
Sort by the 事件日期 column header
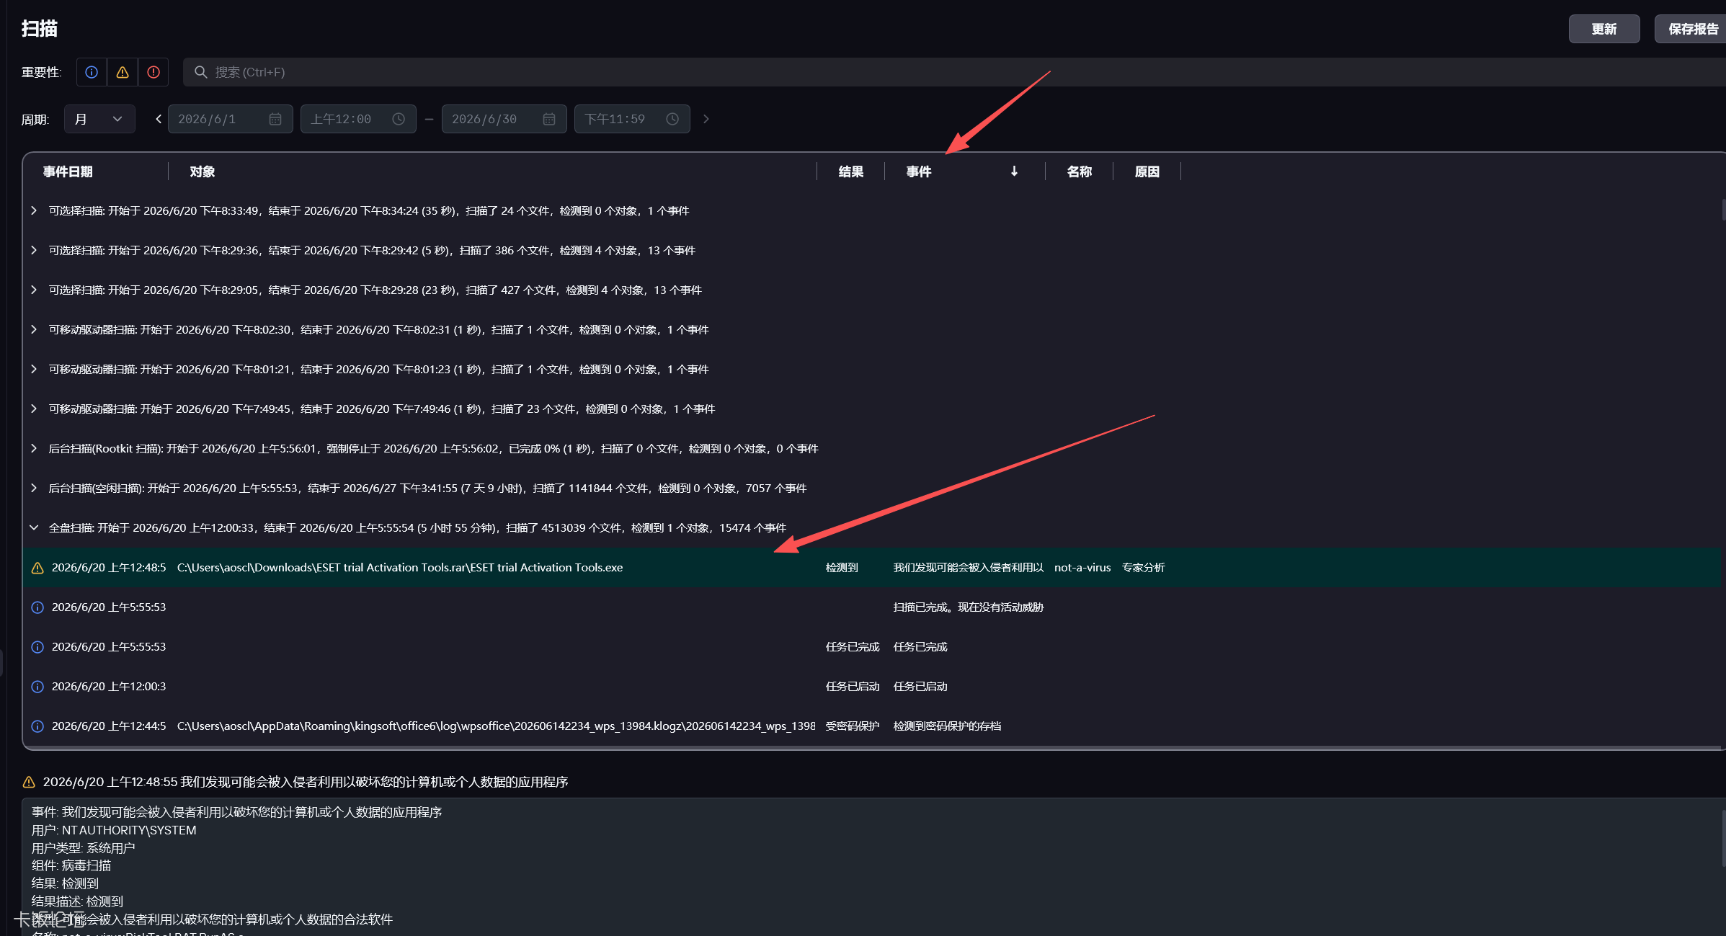pyautogui.click(x=68, y=171)
